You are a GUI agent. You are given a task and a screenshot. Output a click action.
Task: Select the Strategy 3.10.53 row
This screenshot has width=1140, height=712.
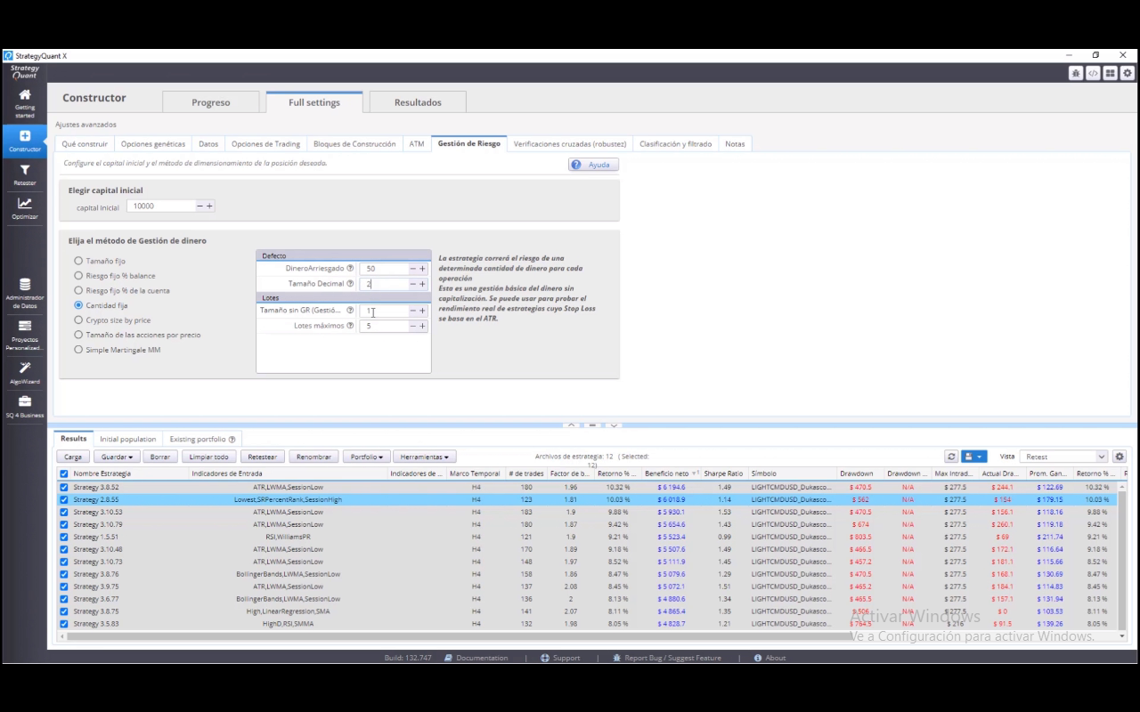pos(588,513)
